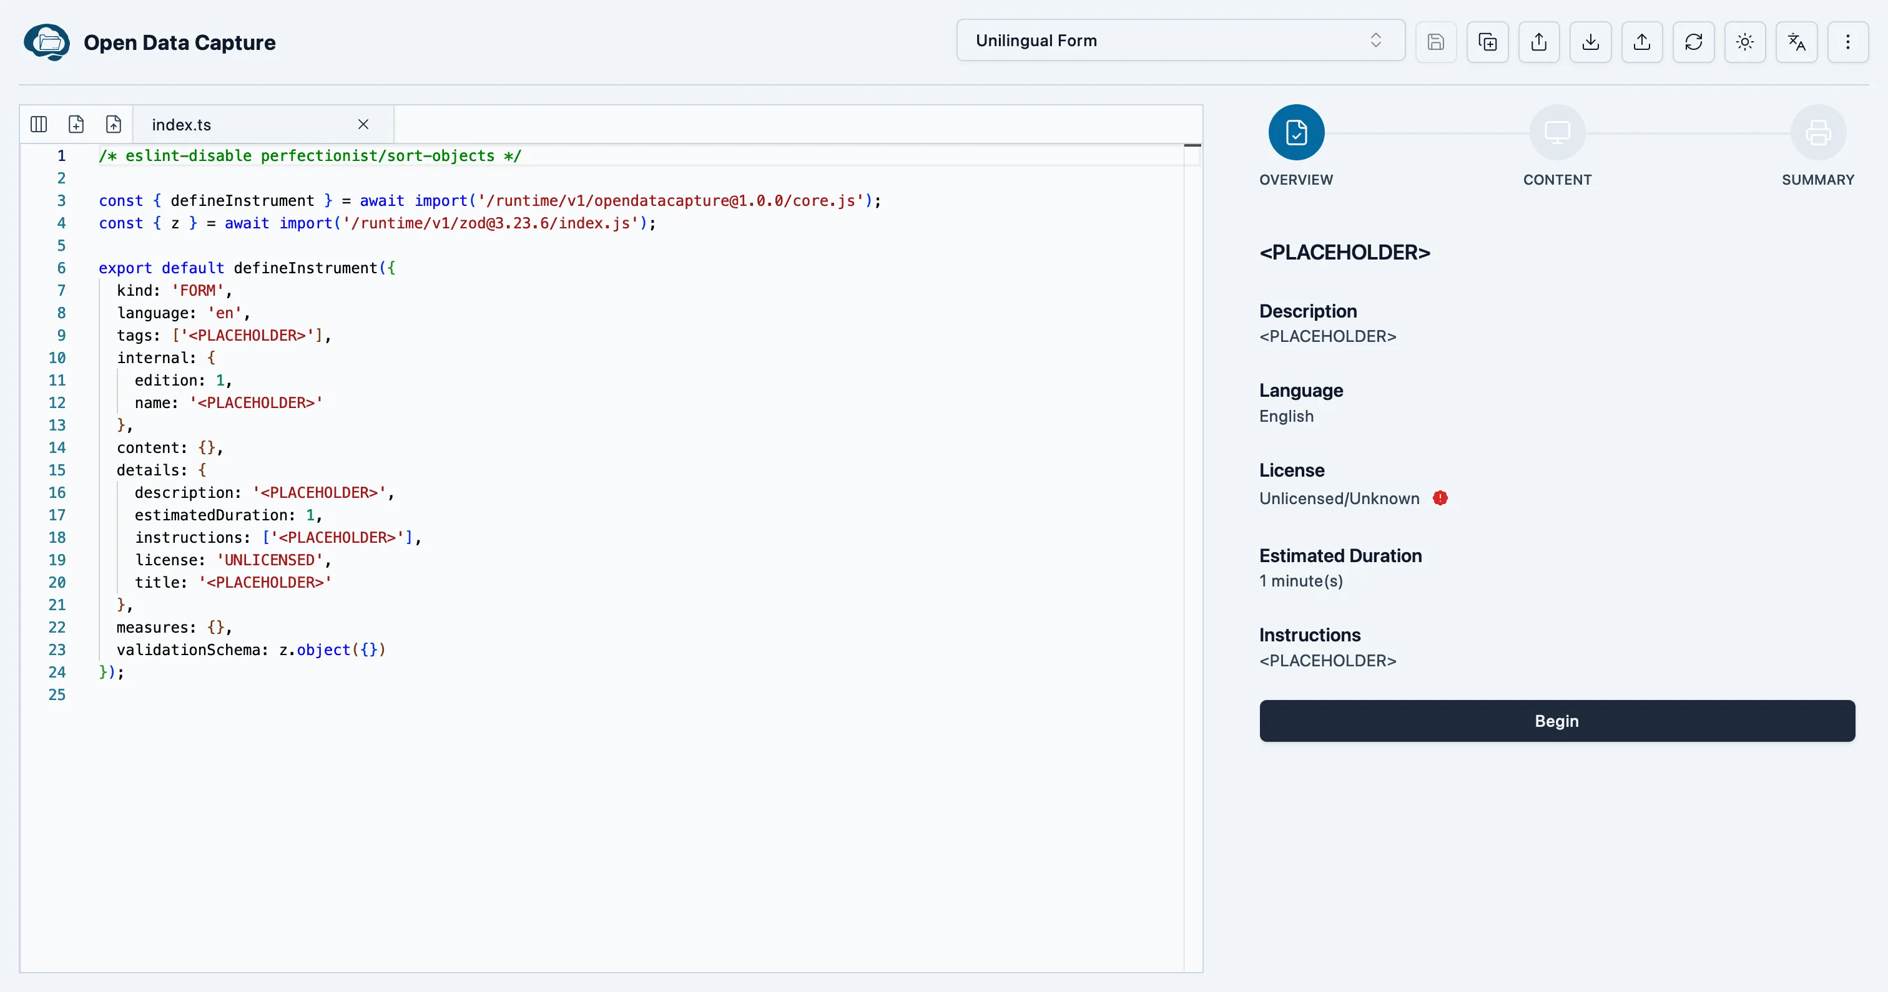
Task: Click the upload/export instrument icon
Action: 1642,41
